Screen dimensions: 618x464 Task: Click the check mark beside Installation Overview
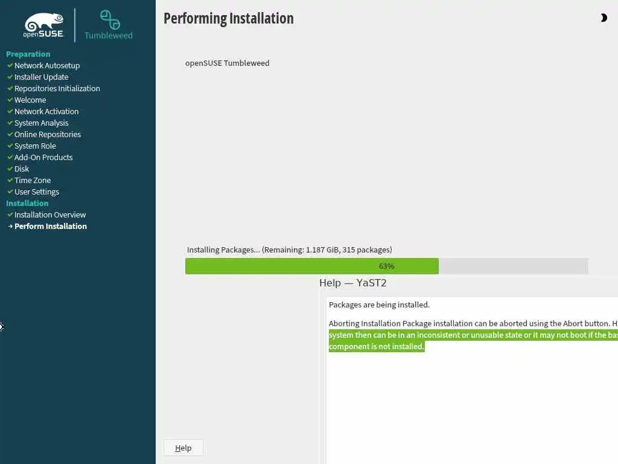[10, 214]
